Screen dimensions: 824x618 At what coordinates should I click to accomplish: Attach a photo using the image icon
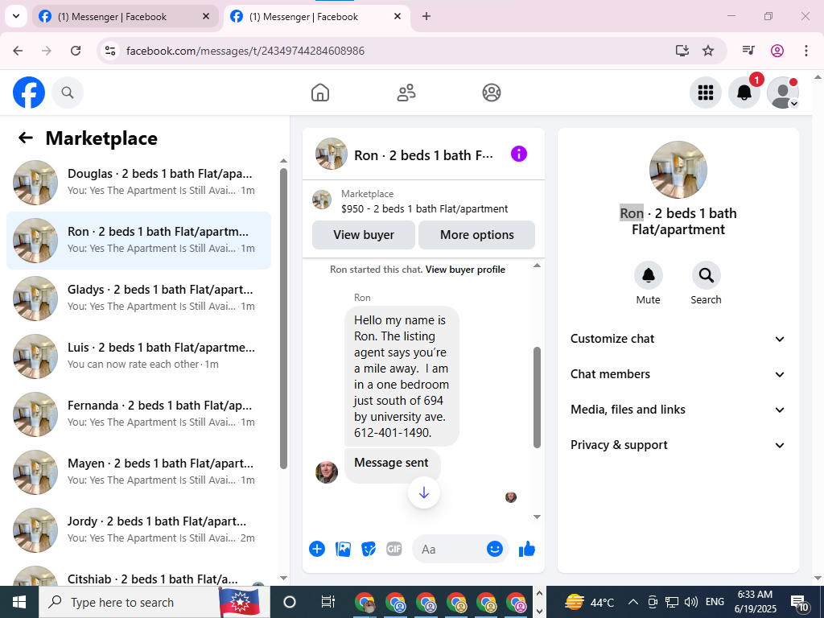[343, 549]
